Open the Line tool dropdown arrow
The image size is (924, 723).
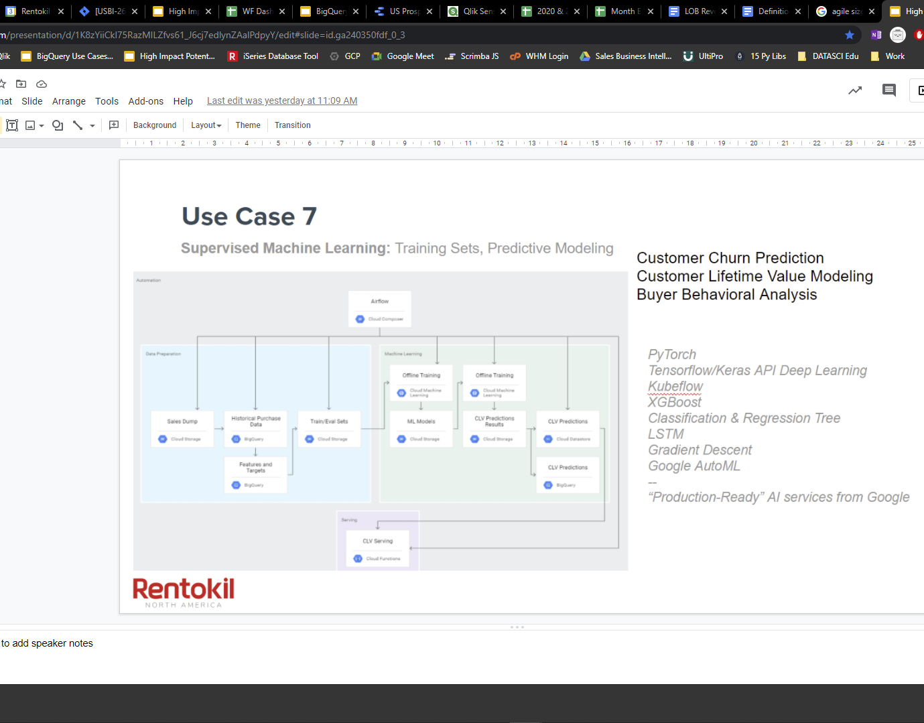(92, 125)
